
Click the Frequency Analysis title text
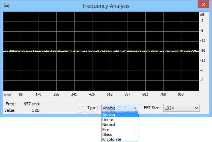point(106,6)
